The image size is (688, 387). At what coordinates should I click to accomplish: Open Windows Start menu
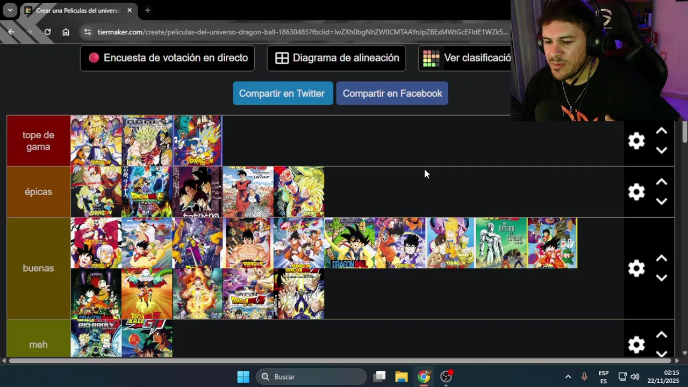243,377
